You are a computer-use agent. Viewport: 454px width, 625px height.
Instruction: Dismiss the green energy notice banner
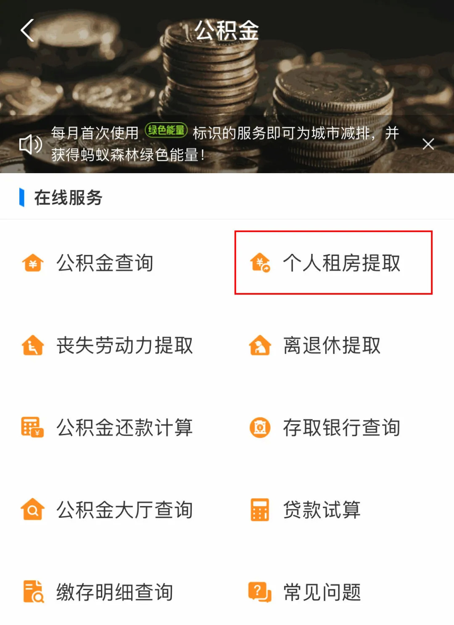[x=428, y=144]
